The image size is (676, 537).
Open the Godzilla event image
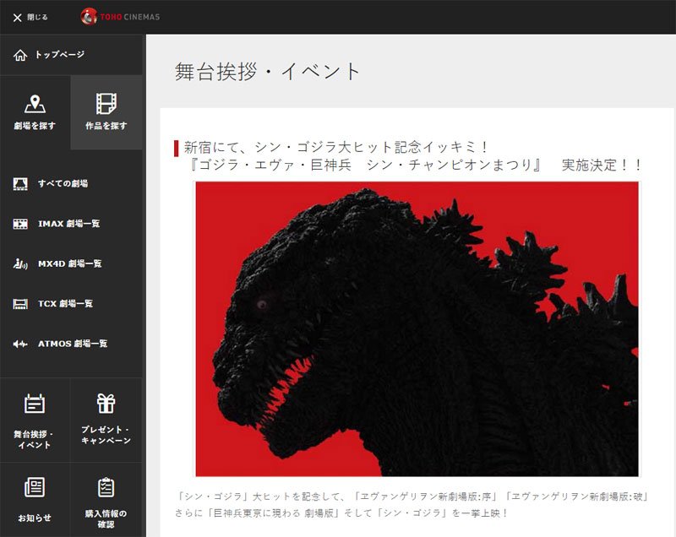click(x=417, y=329)
